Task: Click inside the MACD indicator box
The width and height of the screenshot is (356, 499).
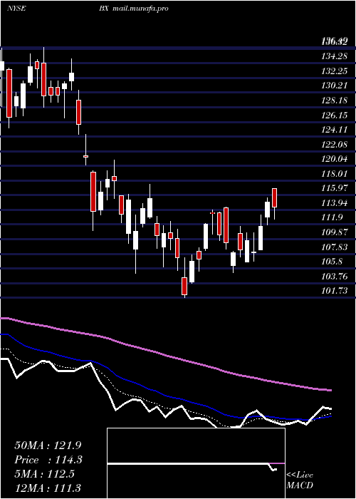Action: click(x=196, y=463)
